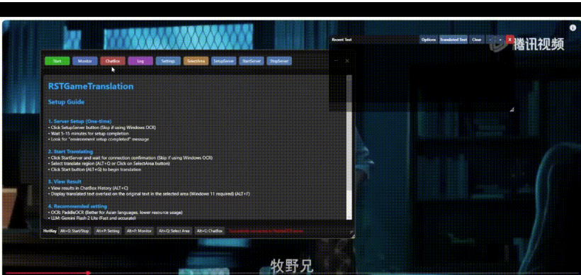Click the RSTGameTranslation heading
This screenshot has height=275, width=581.
click(91, 86)
